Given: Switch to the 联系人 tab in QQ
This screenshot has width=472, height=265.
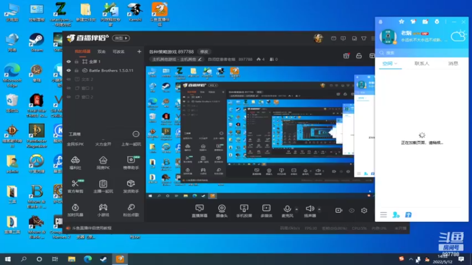Looking at the screenshot, I should click(422, 64).
